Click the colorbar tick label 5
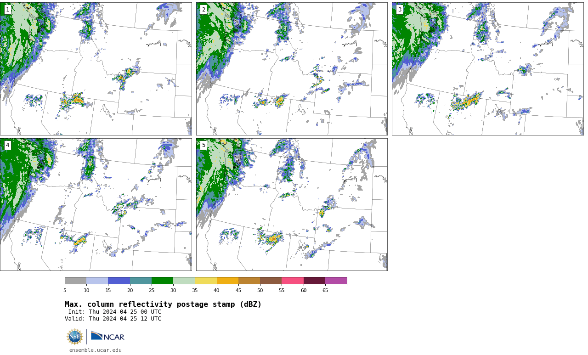 coord(65,290)
